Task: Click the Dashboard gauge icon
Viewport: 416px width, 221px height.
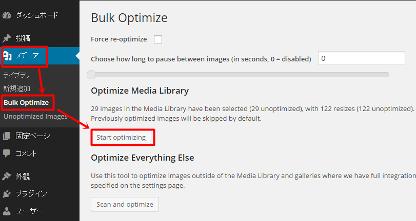Action: (7, 15)
